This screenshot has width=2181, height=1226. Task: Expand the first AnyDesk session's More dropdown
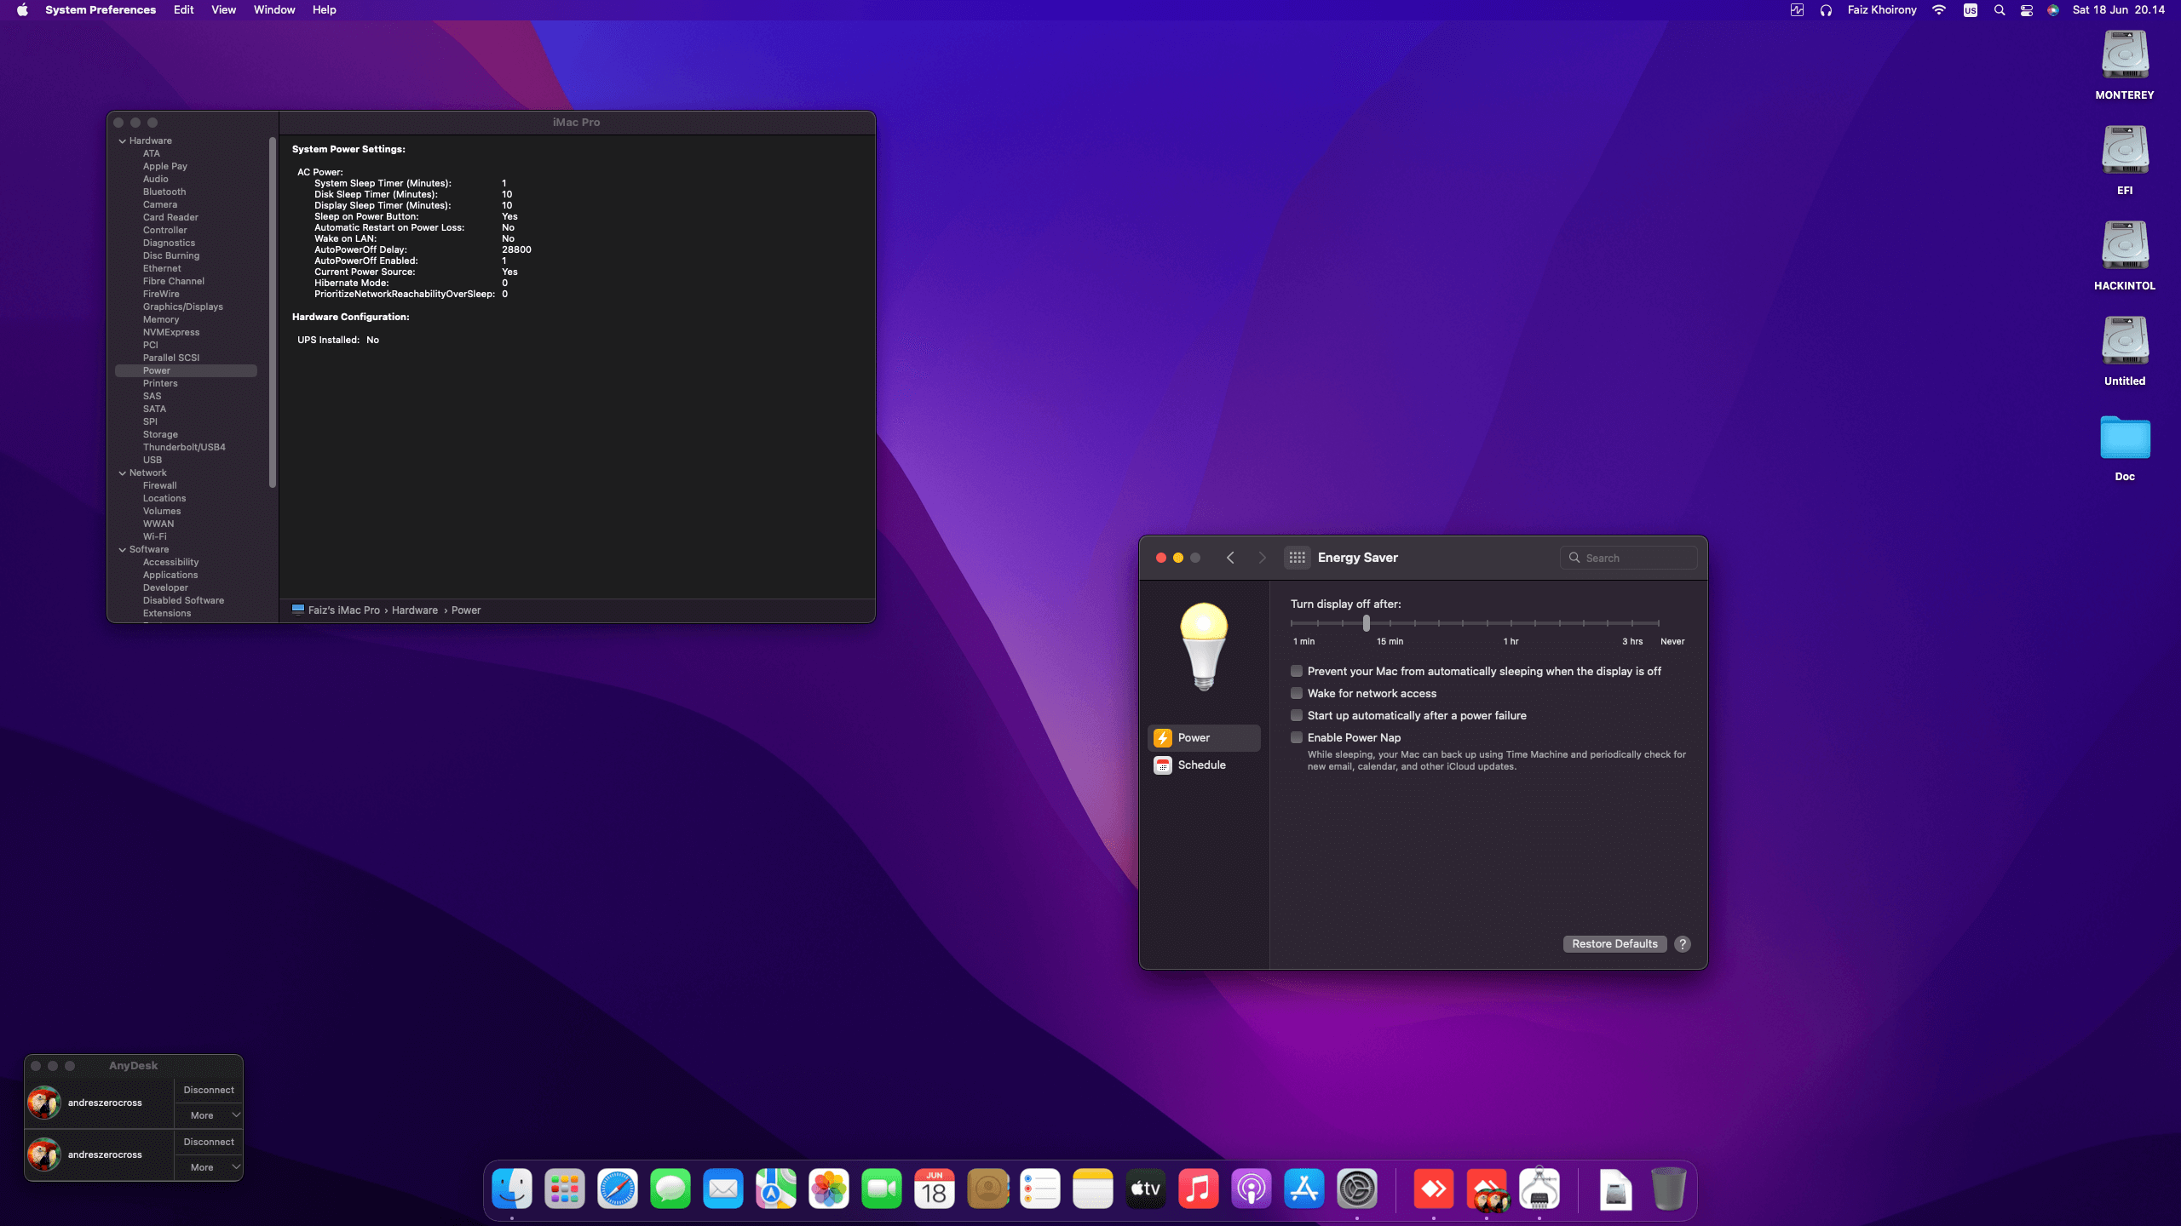coord(209,1115)
